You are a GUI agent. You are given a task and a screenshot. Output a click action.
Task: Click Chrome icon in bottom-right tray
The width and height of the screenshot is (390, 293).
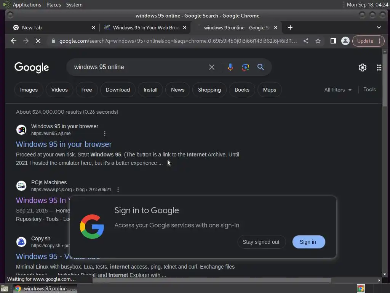click(361, 288)
